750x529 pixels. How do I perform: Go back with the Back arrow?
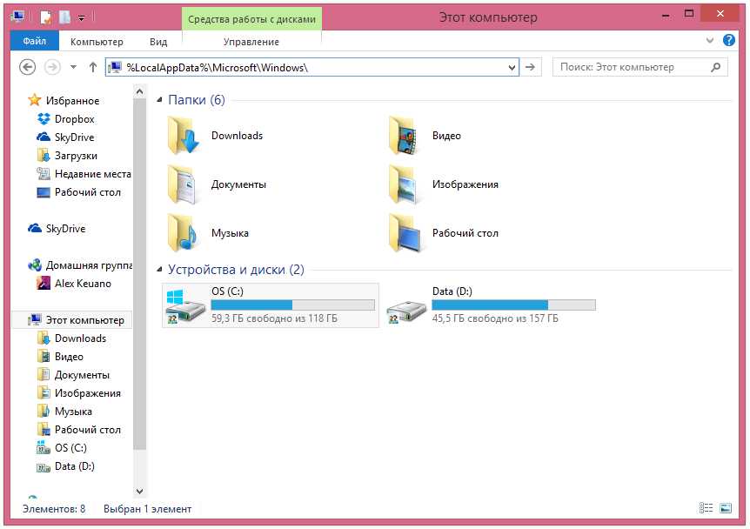click(x=27, y=67)
